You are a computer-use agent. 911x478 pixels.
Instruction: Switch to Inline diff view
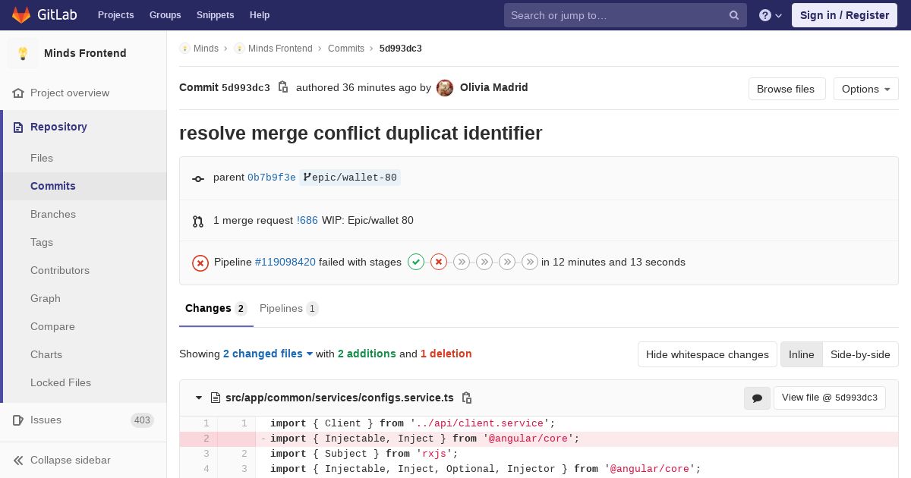[x=801, y=354]
